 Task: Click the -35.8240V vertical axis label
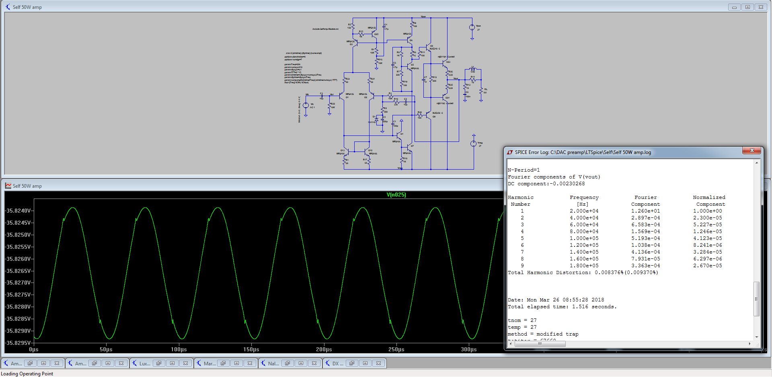18,211
